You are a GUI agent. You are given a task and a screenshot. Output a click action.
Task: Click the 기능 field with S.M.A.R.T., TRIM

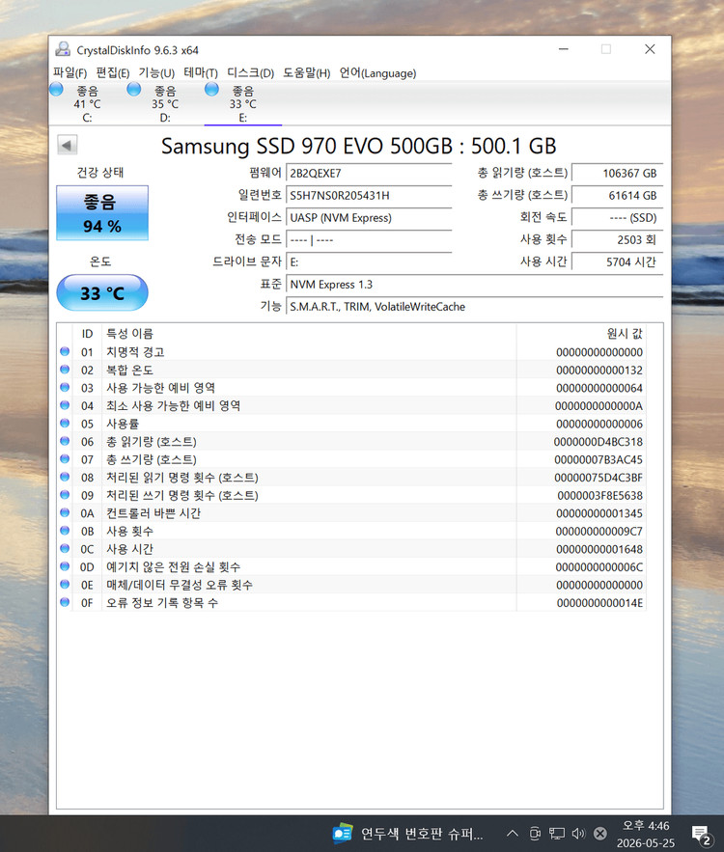[x=475, y=307]
